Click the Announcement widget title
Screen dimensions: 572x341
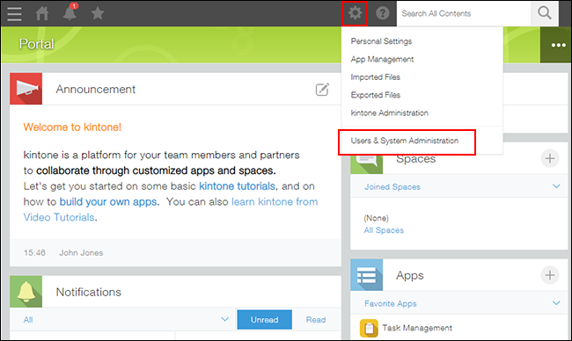(96, 90)
